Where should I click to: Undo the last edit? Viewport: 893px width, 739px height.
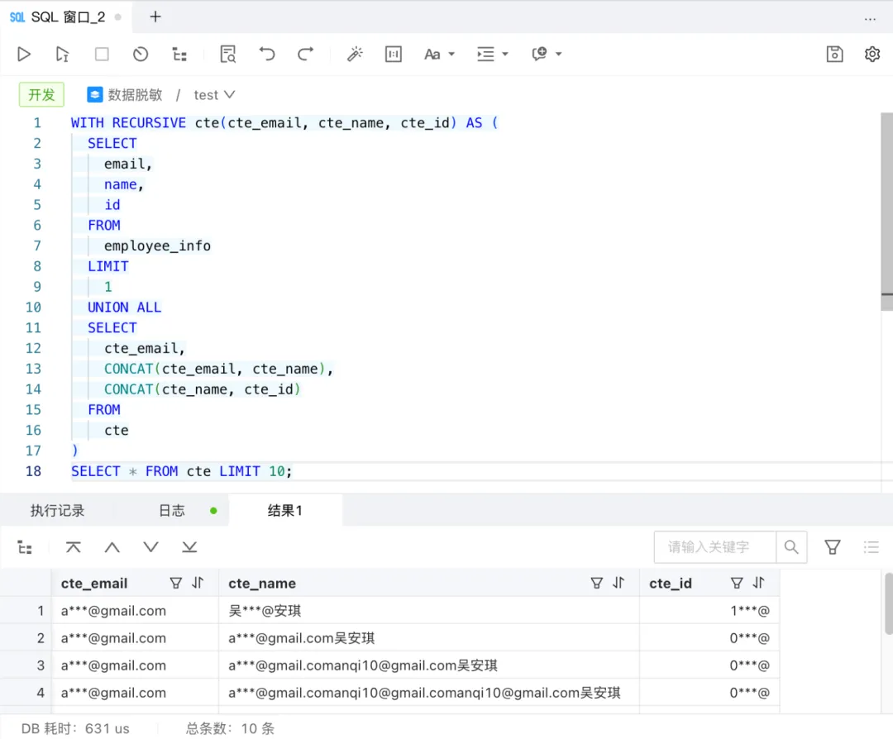(x=266, y=54)
